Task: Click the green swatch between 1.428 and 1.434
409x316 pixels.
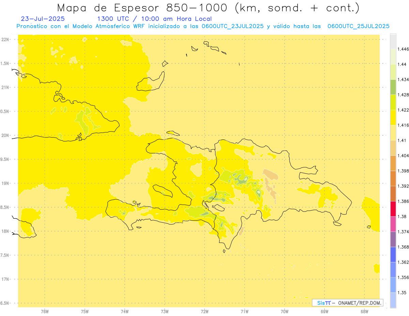Action: 393,87
